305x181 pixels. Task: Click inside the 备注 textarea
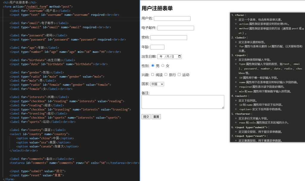(x=183, y=102)
